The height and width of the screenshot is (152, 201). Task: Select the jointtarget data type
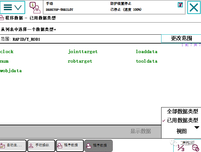click(x=83, y=52)
